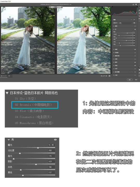Viewport: 140px width, 187px height.
Task: Select the 02 Brownie preset
Action: (x=35, y=105)
